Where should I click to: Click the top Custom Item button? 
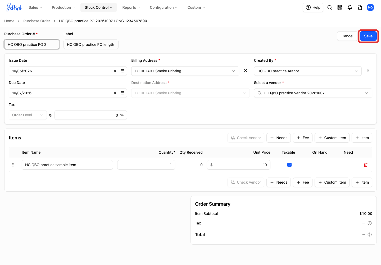332,138
